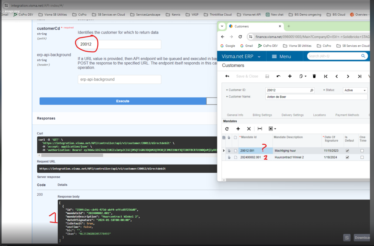
Task: Click the save disk icon in Customers toolbar
Action: (x=267, y=76)
